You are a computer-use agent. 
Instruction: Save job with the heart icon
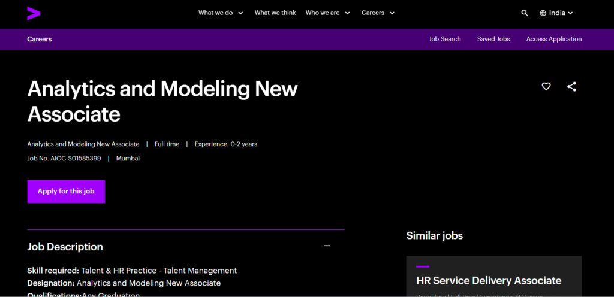click(x=546, y=87)
